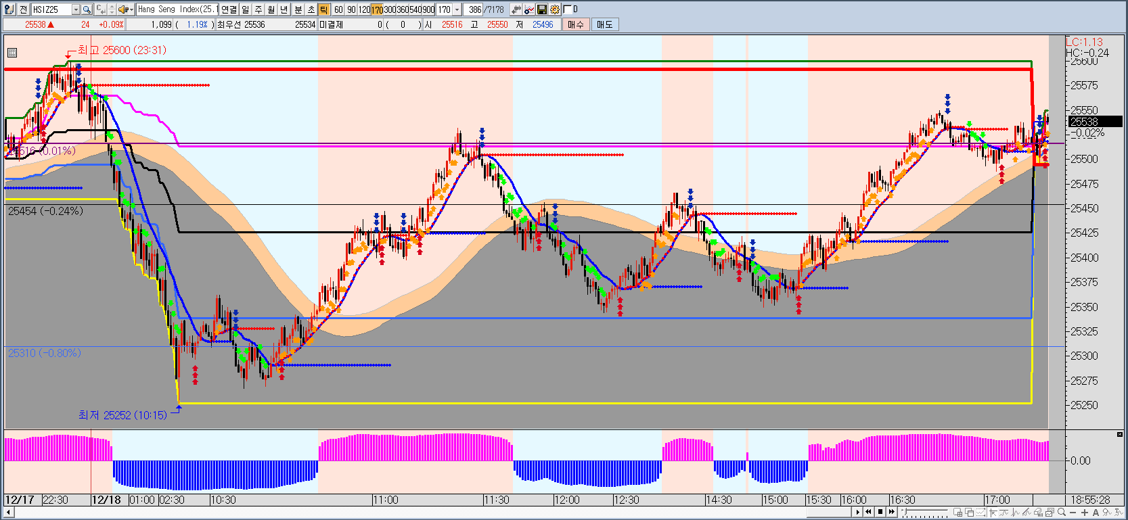Screen dimensions: 1128x520
Task: Open the data grid icon on chart
Action: click(12, 53)
